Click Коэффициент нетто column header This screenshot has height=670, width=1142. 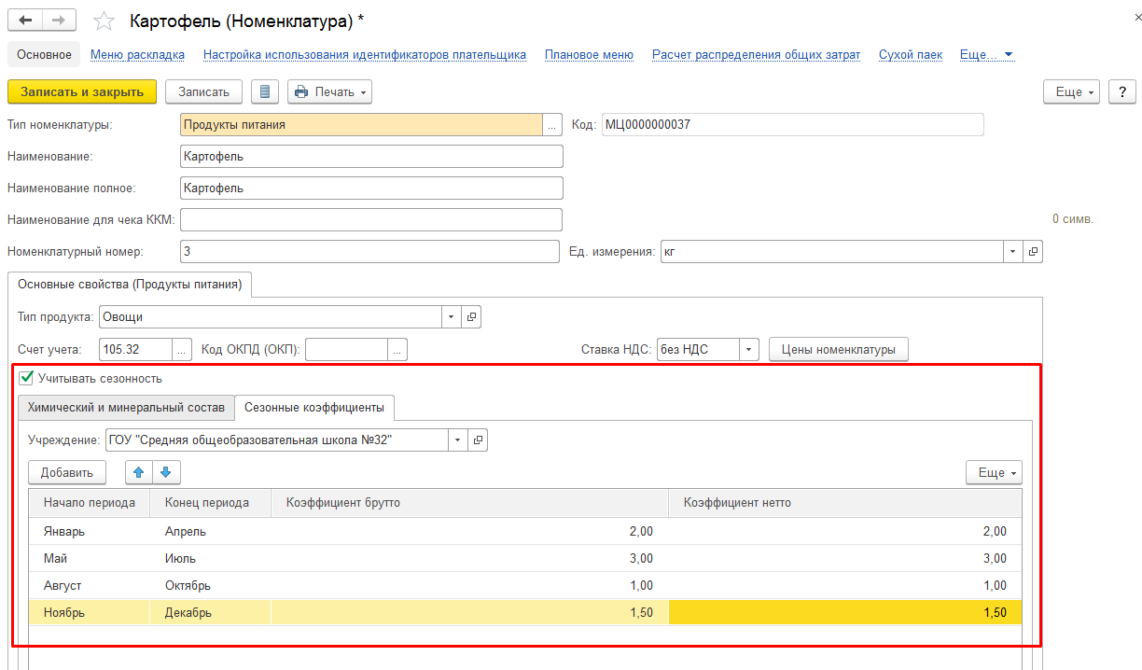click(845, 502)
